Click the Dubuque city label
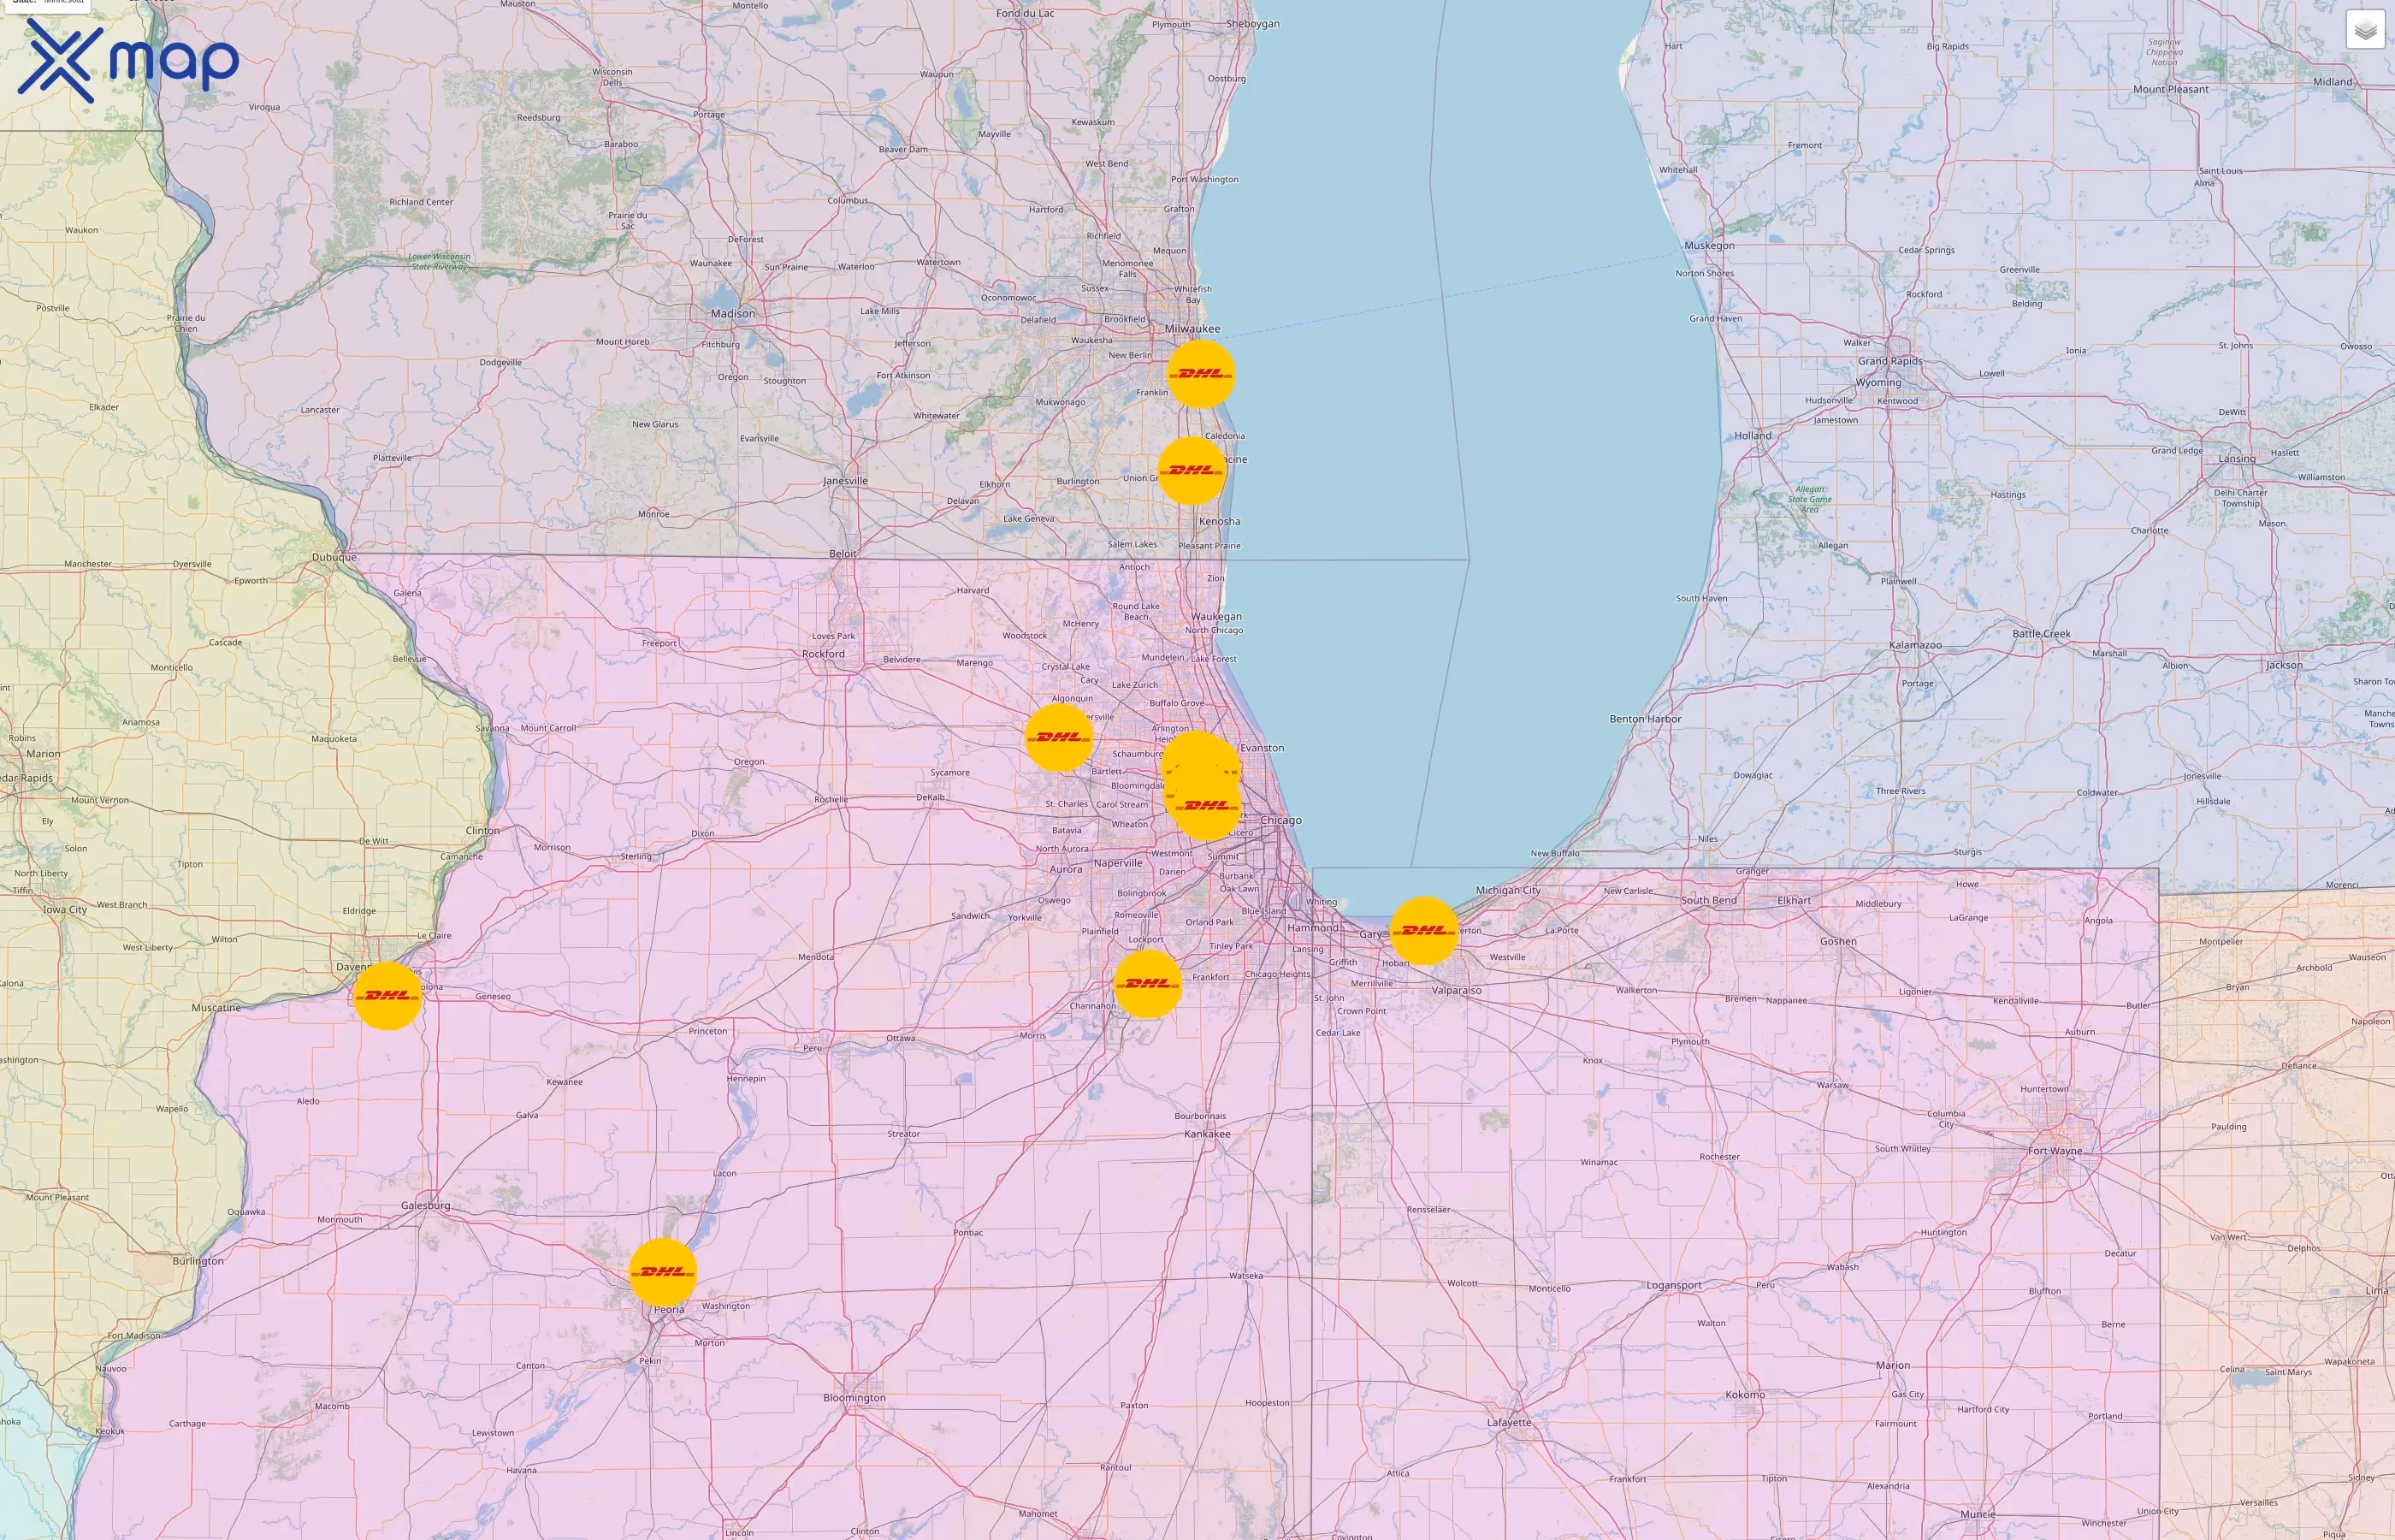 tap(334, 557)
